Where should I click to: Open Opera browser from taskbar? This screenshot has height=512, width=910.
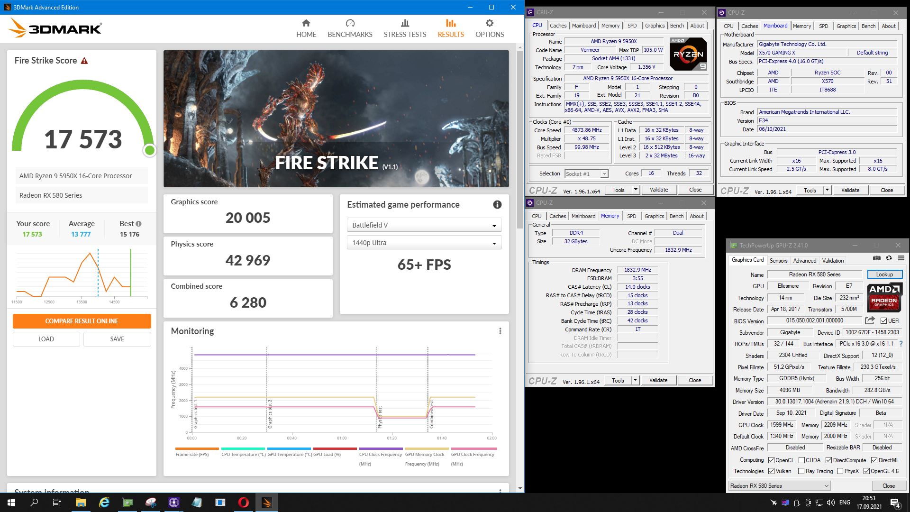244,503
